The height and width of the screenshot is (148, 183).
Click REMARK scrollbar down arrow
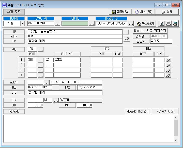[176, 140]
